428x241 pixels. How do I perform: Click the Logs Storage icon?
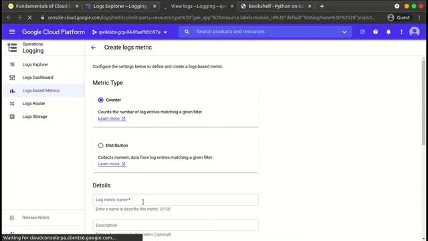[x=12, y=116]
